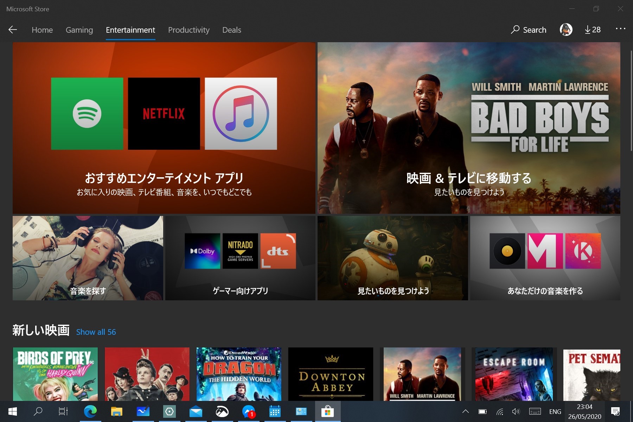Check the battery status icon
This screenshot has height=422, width=633.
click(482, 411)
